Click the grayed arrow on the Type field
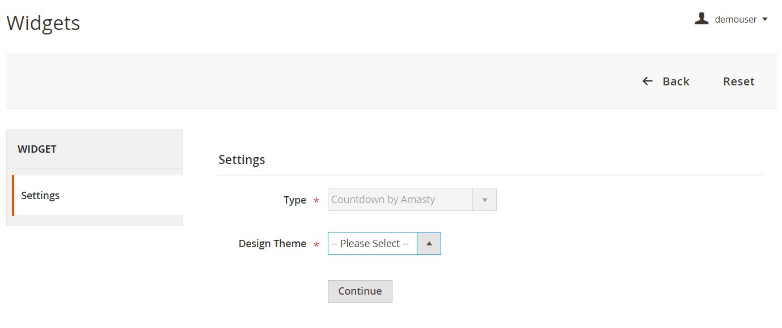The image size is (782, 328). click(484, 200)
